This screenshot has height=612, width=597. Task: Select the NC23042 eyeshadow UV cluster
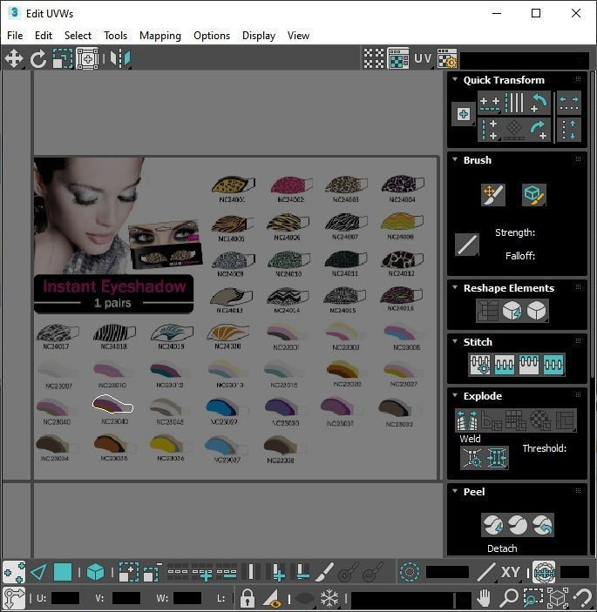pos(112,404)
